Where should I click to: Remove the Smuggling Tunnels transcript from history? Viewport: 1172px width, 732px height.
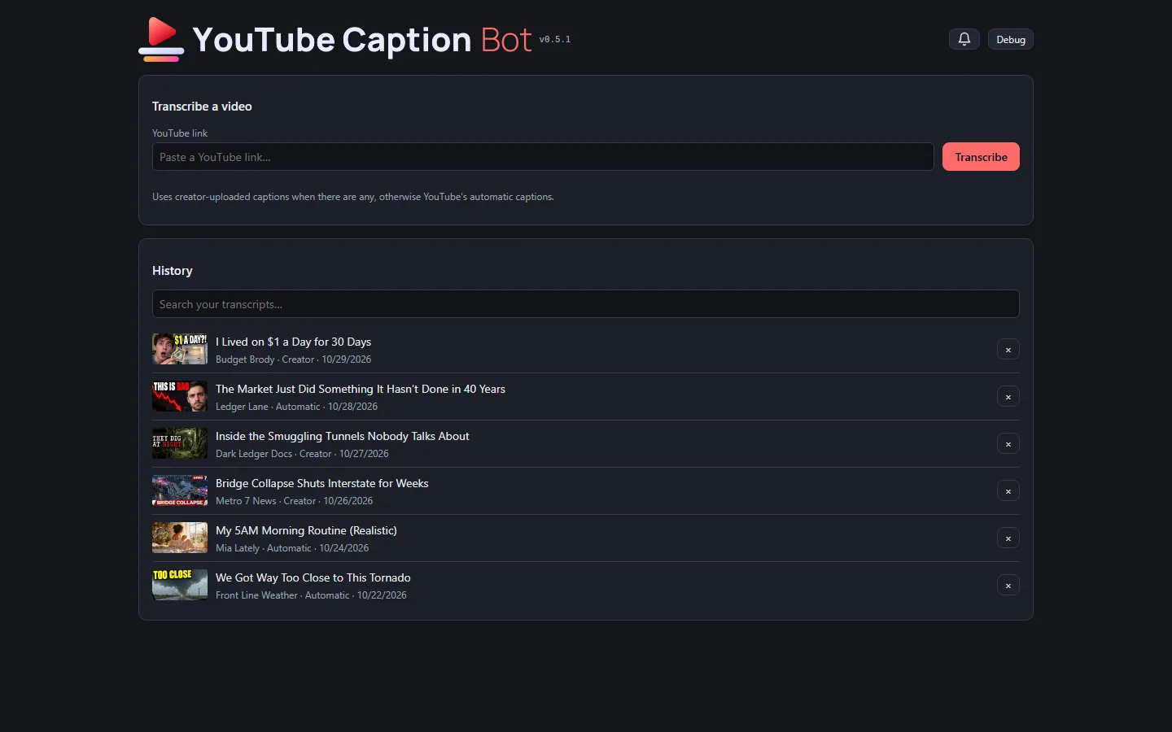tap(1008, 444)
